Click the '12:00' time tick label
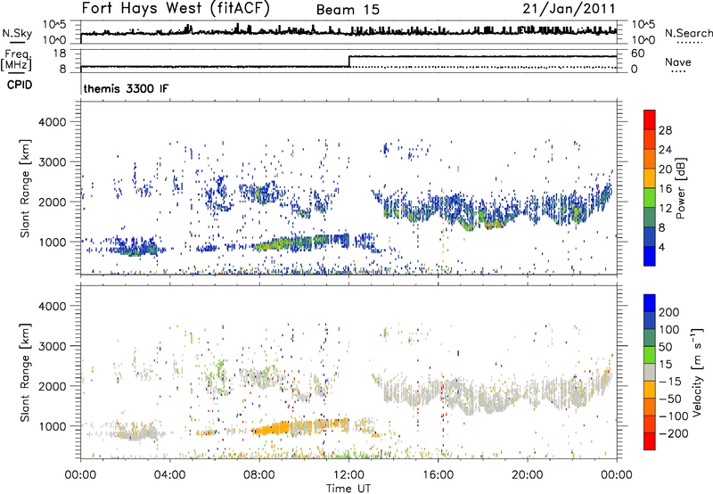The height and width of the screenshot is (494, 713). point(348,475)
